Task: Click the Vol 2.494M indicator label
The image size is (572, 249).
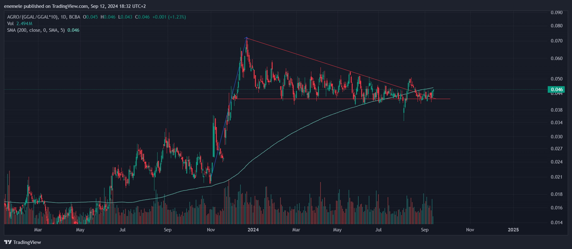Action: point(20,24)
